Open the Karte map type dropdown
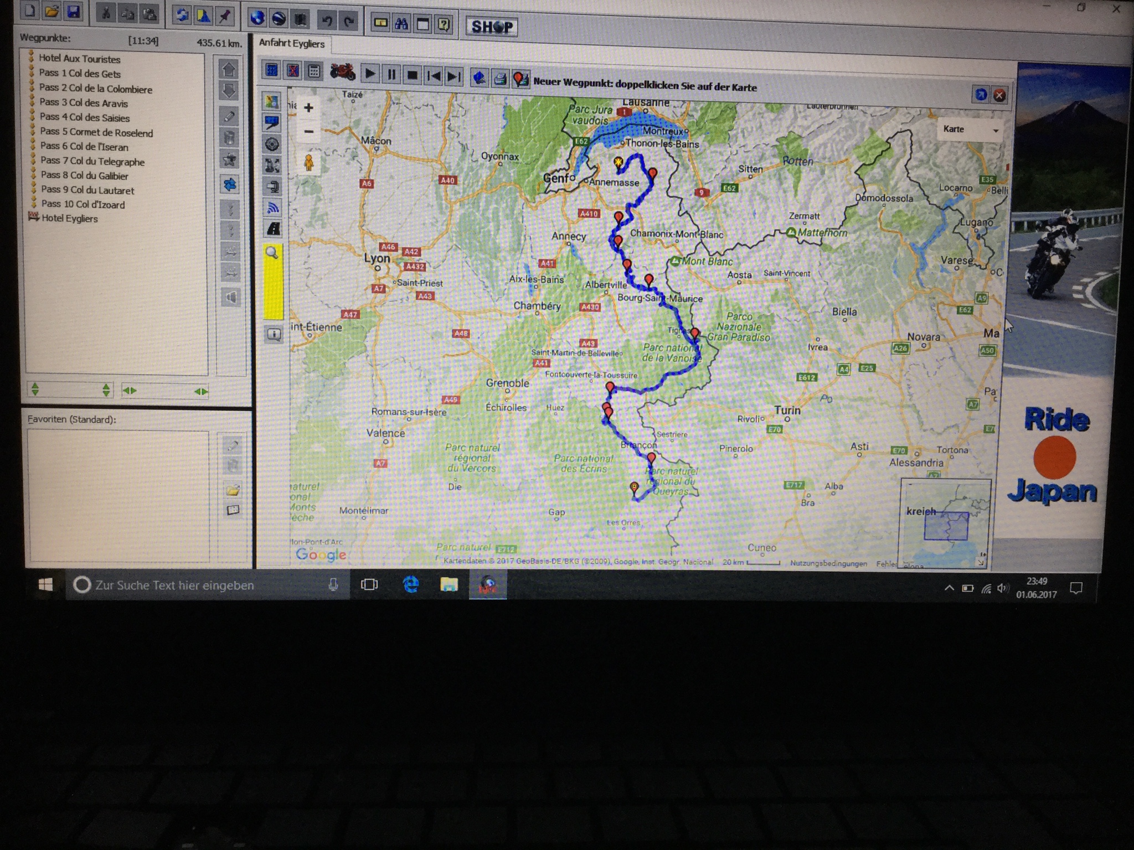Screen dimensions: 1134x850 click(x=971, y=129)
